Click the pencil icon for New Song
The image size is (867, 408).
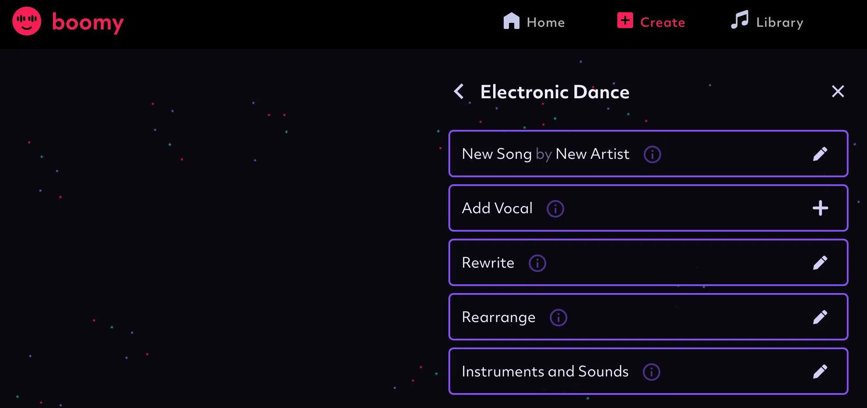820,154
